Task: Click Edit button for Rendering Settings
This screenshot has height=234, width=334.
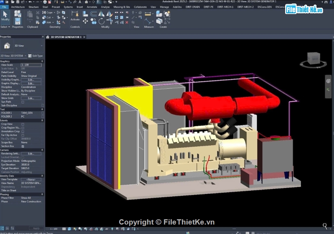Action: (31, 154)
